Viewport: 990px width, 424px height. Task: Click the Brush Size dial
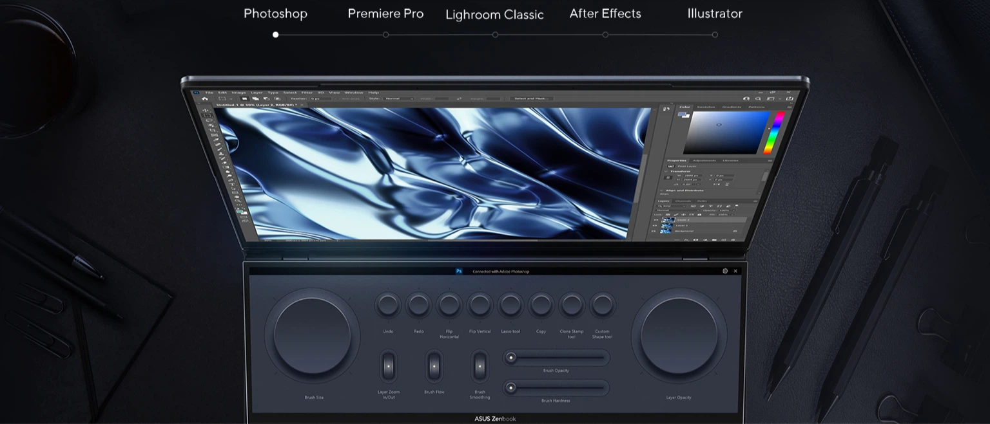(x=313, y=336)
